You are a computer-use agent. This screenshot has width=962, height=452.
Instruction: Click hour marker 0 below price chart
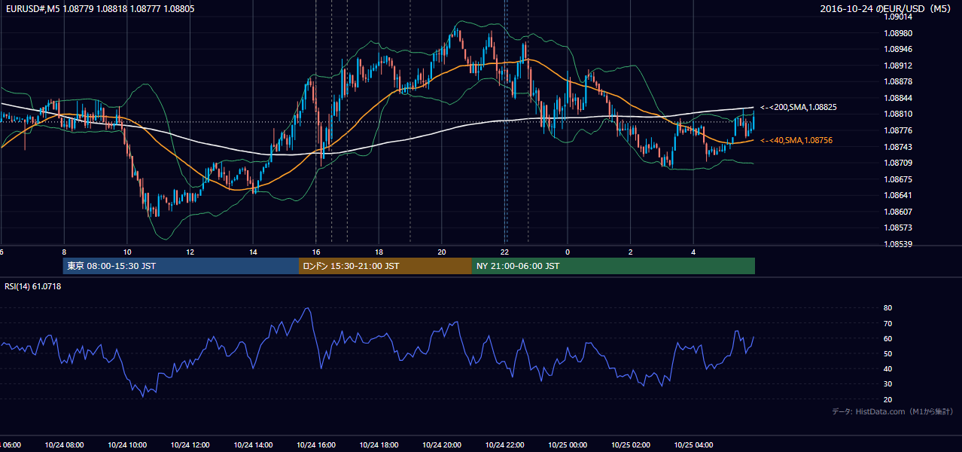(x=568, y=252)
